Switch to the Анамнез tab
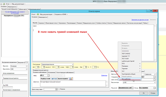 point(41,23)
